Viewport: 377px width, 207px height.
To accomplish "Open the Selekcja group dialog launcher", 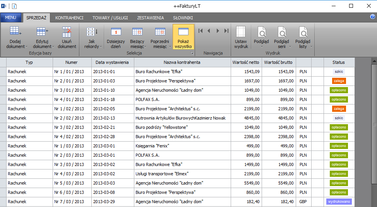I will coord(192,53).
